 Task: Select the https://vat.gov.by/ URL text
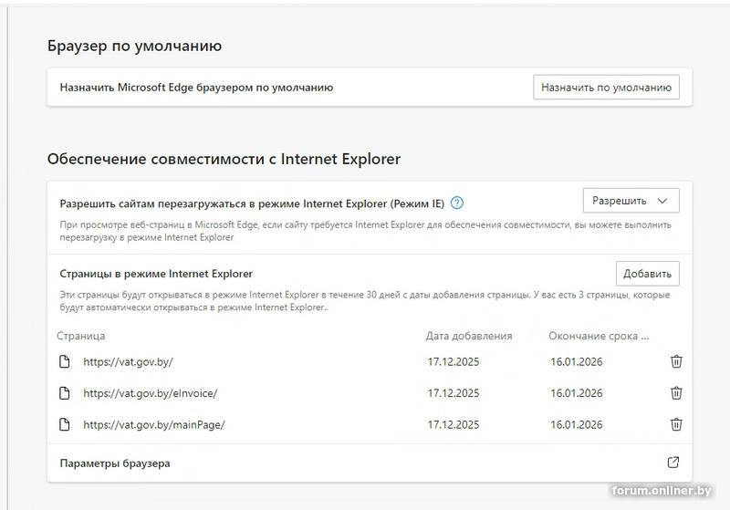[x=128, y=361]
